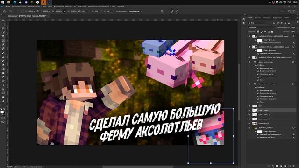299x168 pixels.
Task: Click 'Слой 1 копия' layer thumbnail
Action: [x=255, y=111]
